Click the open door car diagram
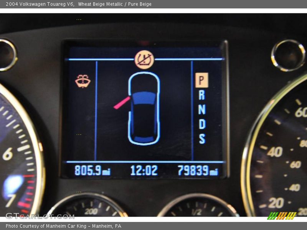Viewport: 307px width, 230px height. (x=144, y=108)
